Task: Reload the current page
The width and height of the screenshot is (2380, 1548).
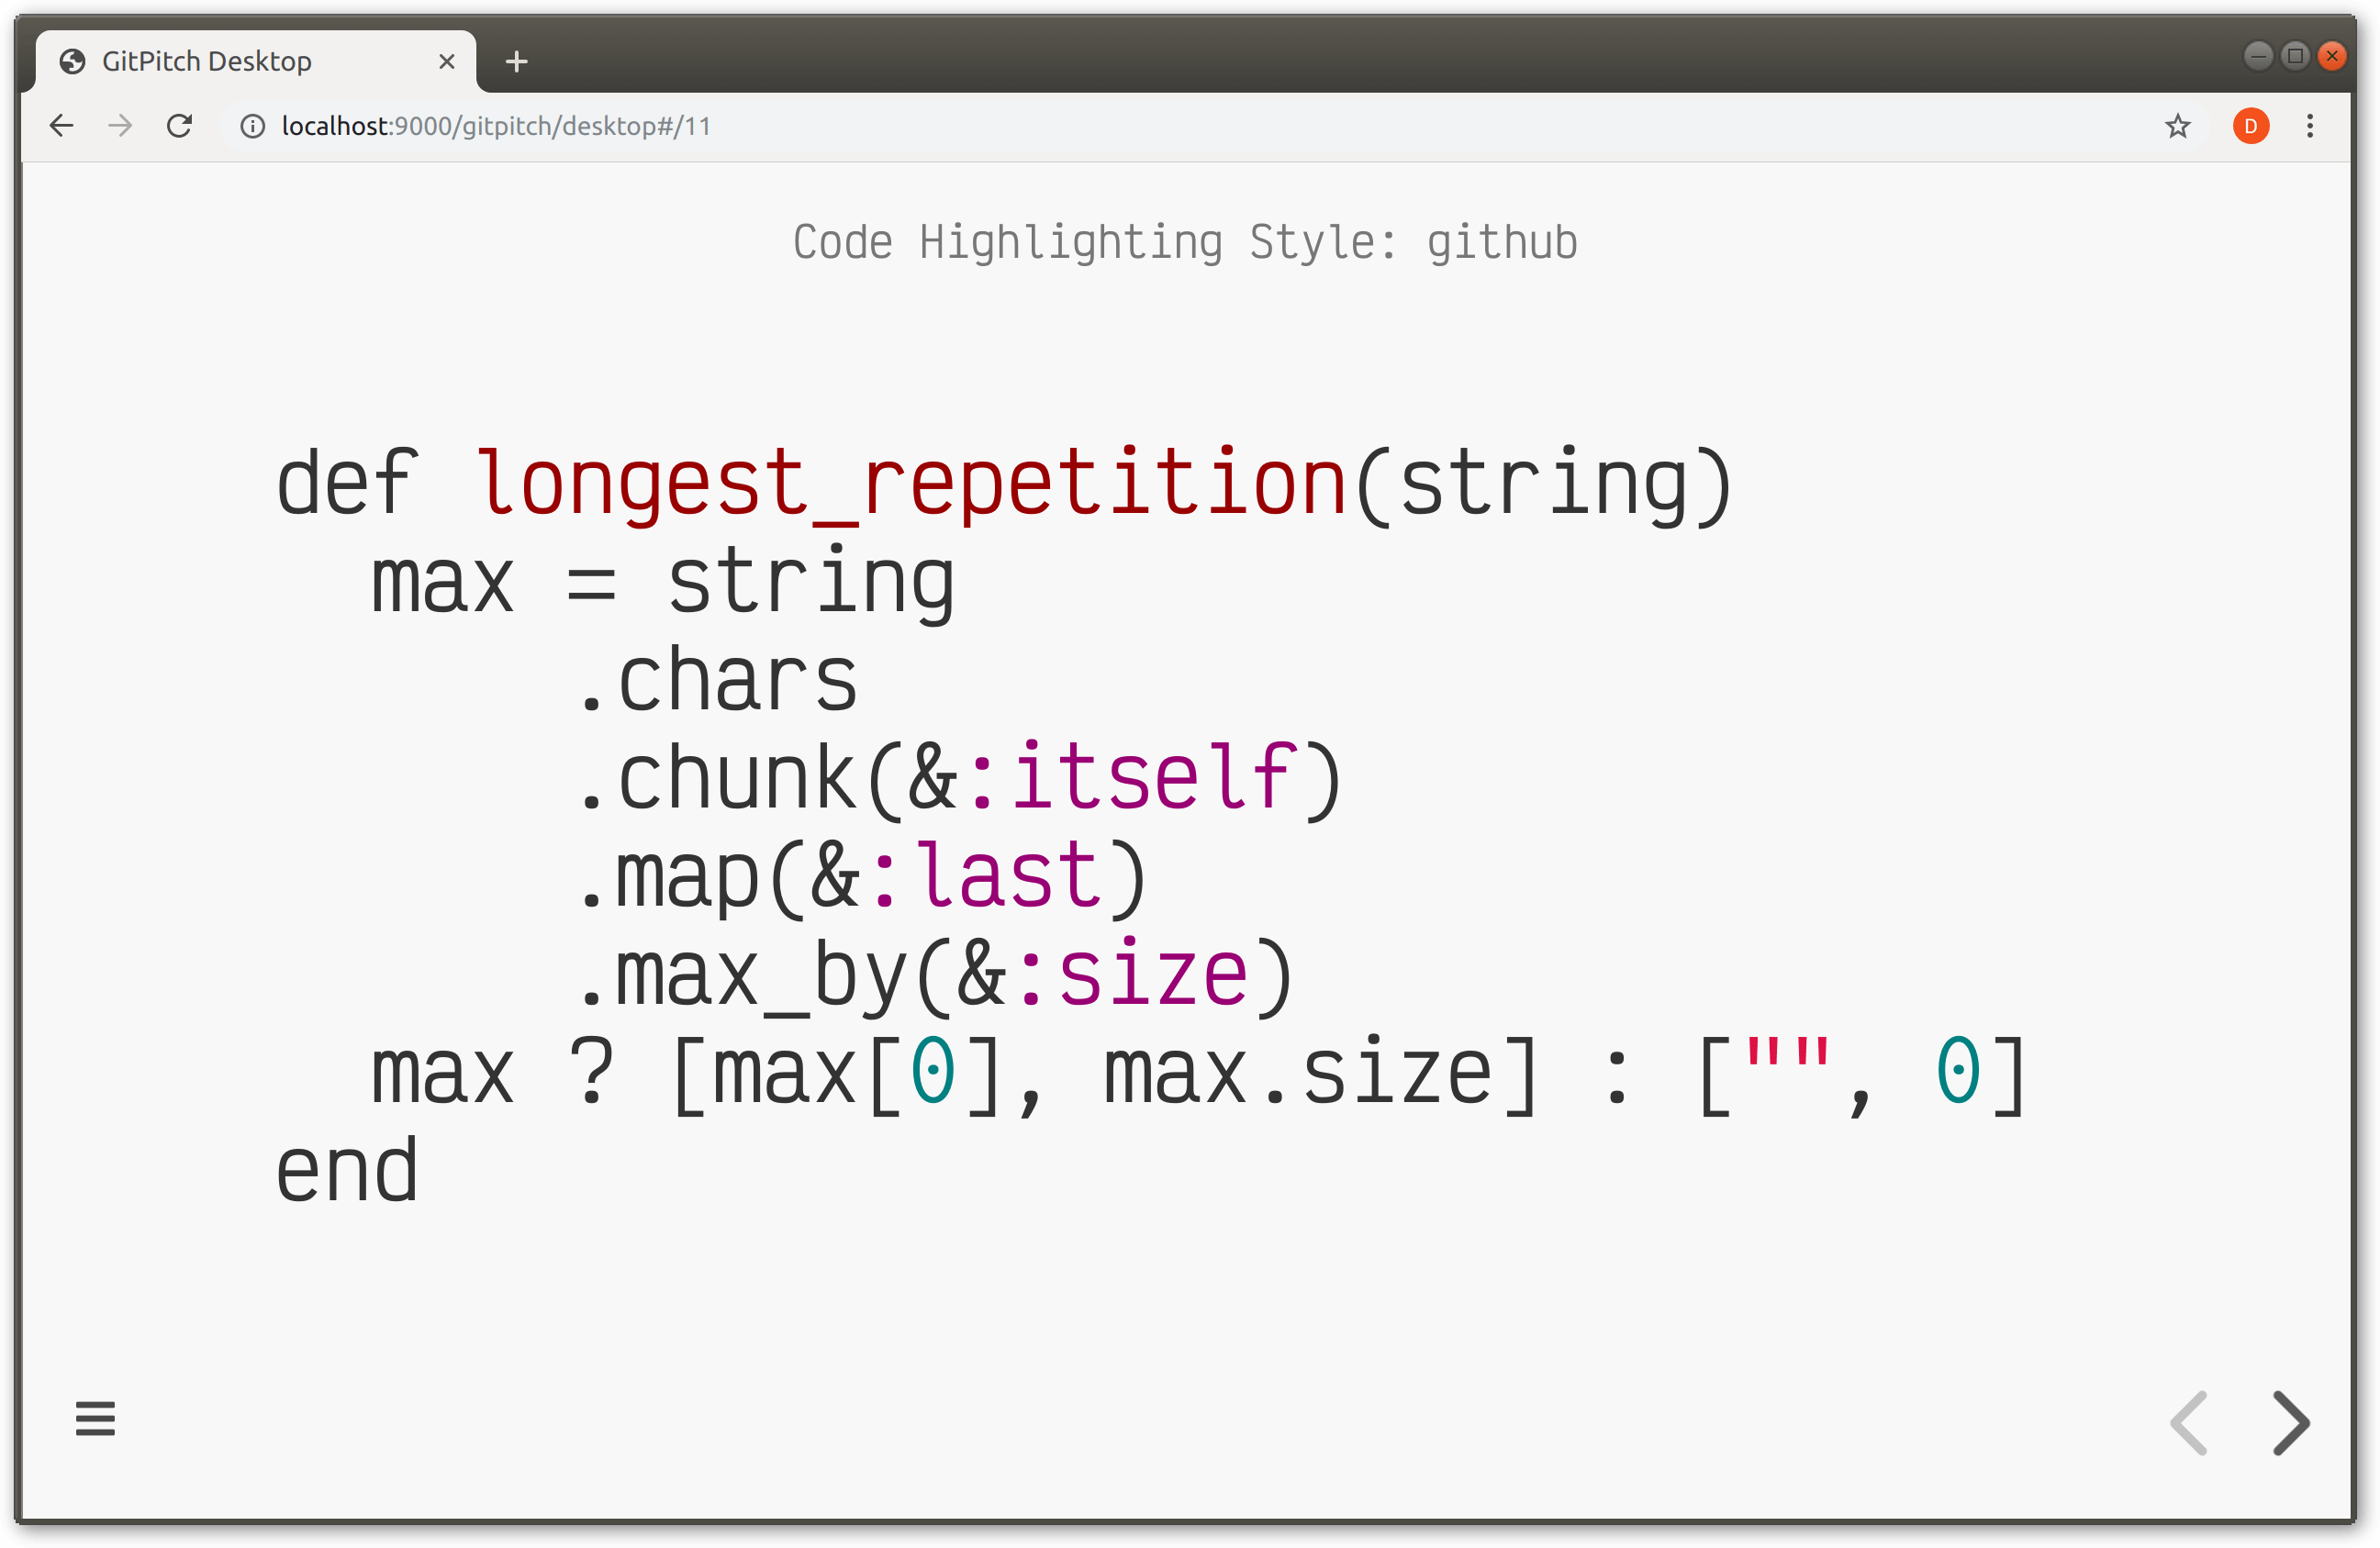Action: (179, 126)
